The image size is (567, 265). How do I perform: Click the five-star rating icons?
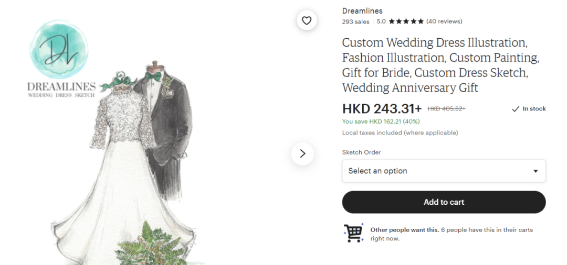(x=406, y=21)
